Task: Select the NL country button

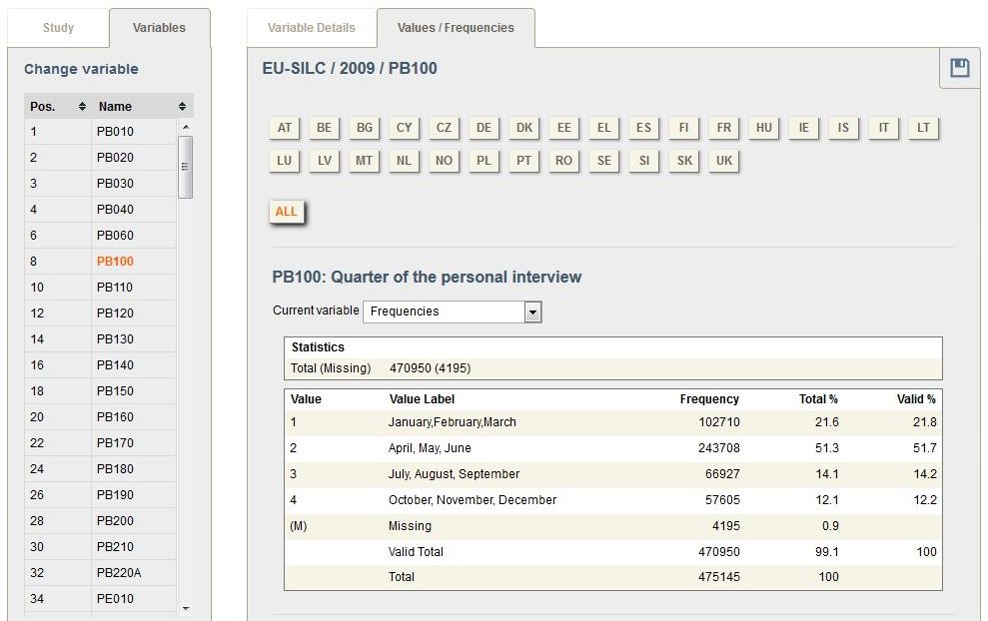Action: pos(404,160)
